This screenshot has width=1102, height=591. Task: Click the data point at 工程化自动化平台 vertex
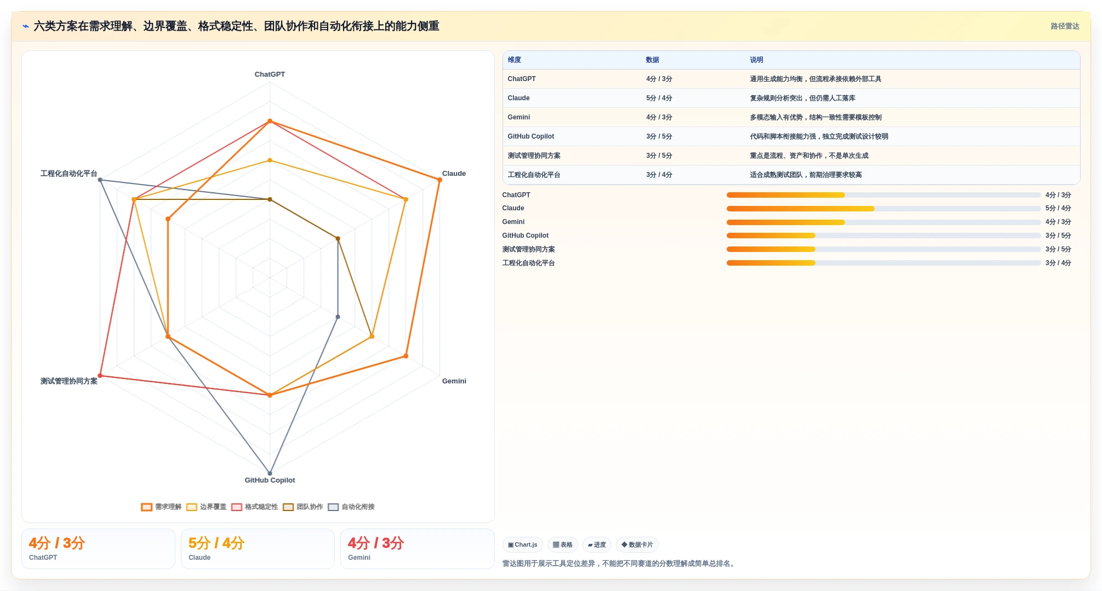(100, 180)
